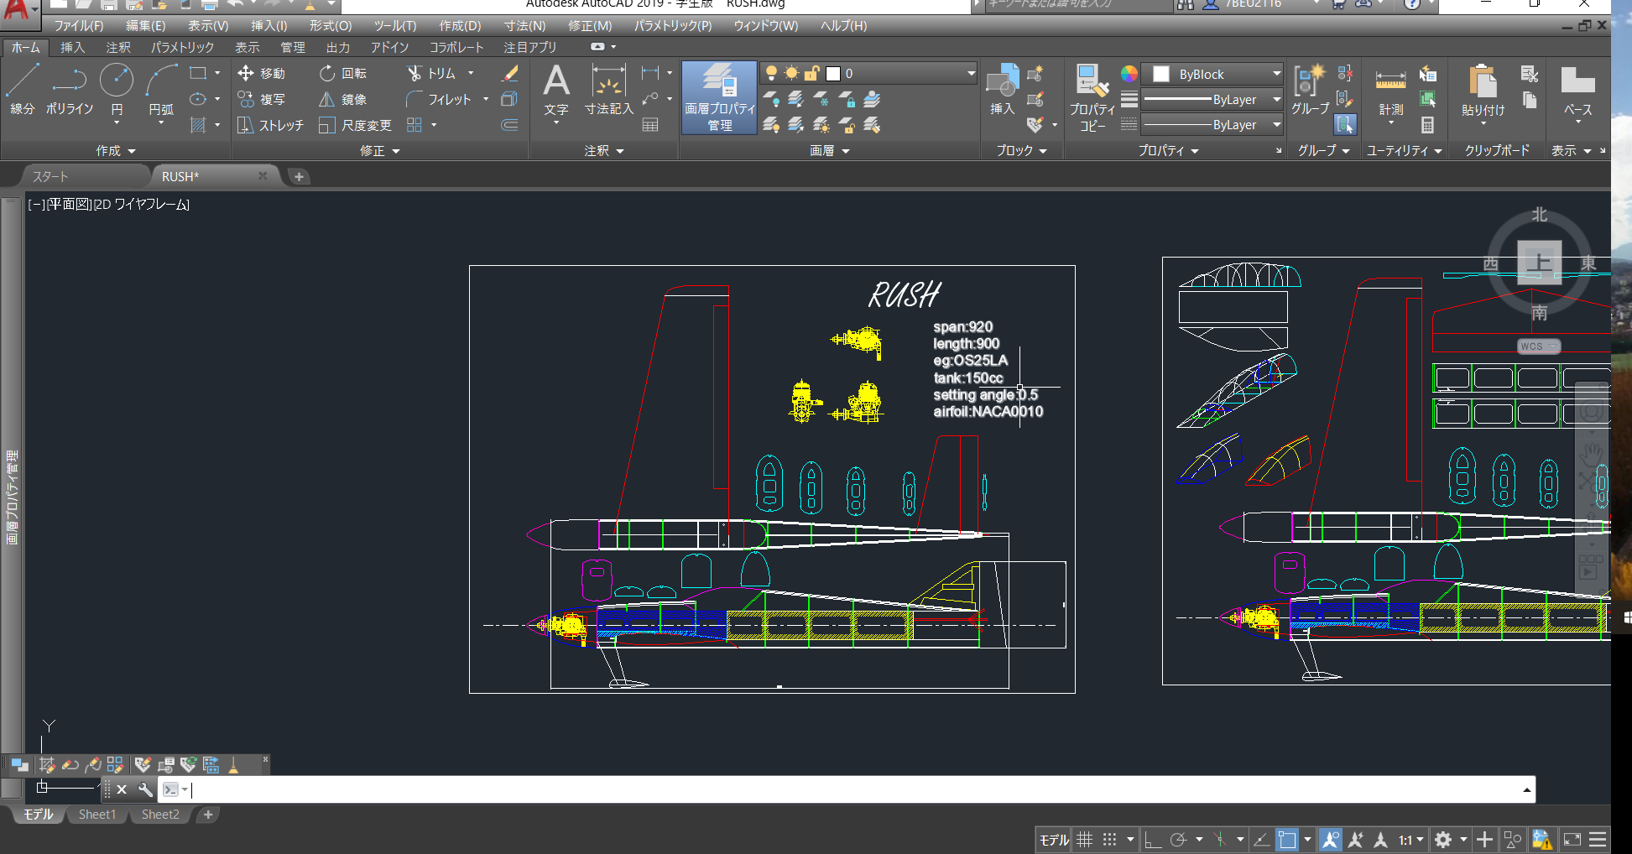1632x854 pixels.
Task: Click the new drawing tab plus button
Action: (x=299, y=176)
